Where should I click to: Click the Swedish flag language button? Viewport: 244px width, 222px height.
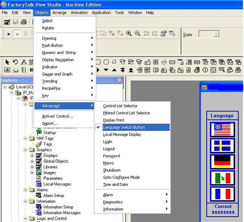pyautogui.click(x=222, y=146)
